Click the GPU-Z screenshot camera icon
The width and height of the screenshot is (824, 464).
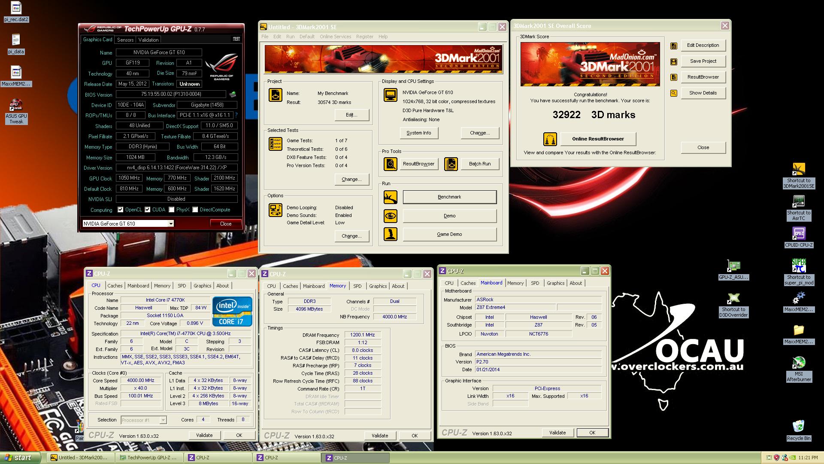236,39
